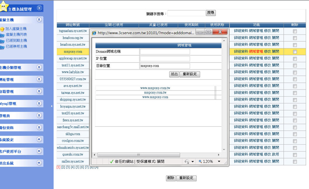Click the 送出 submit button in popup
Viewport: 309px width, 189px height.
(174, 74)
